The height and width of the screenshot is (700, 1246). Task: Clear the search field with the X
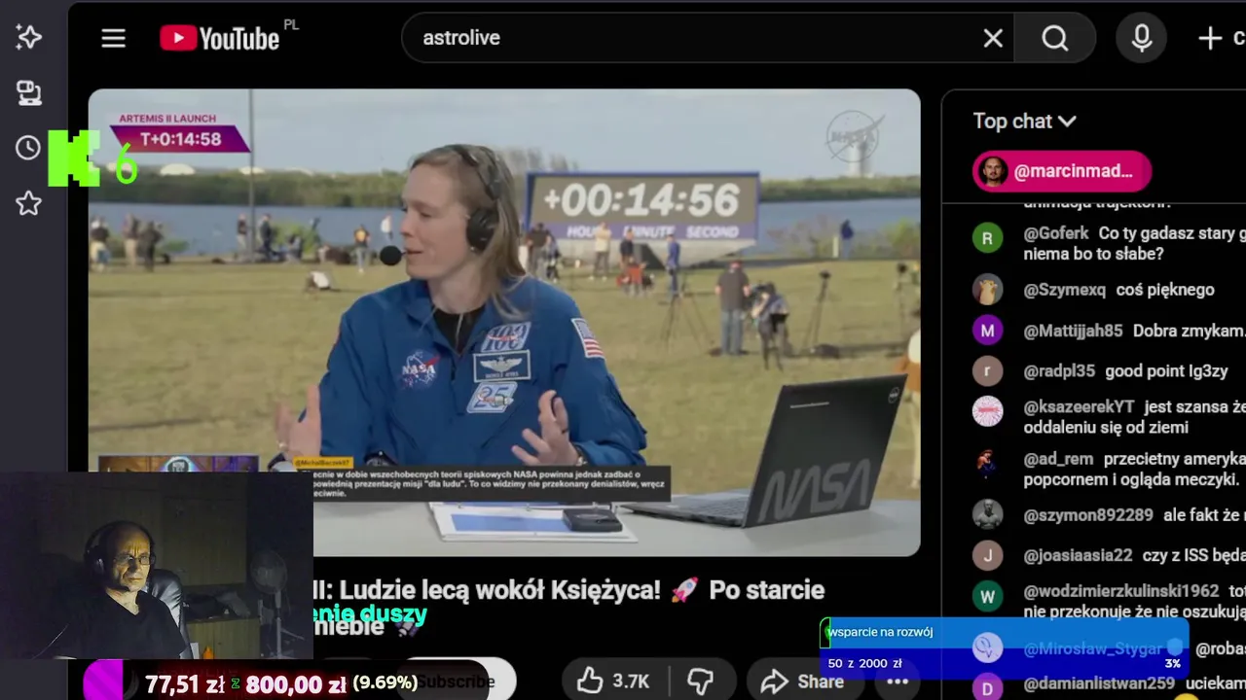point(993,38)
